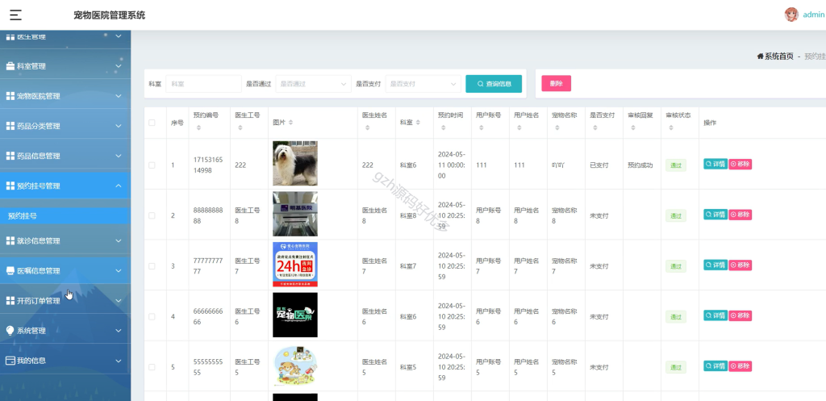826x401 pixels.
Task: Click the 科室 search input field
Action: tap(203, 84)
